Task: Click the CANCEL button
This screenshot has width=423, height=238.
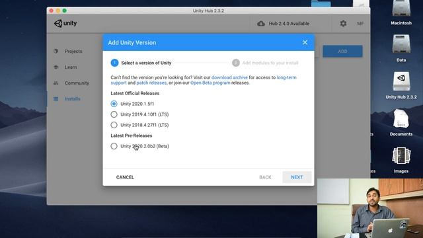Action: (125, 177)
